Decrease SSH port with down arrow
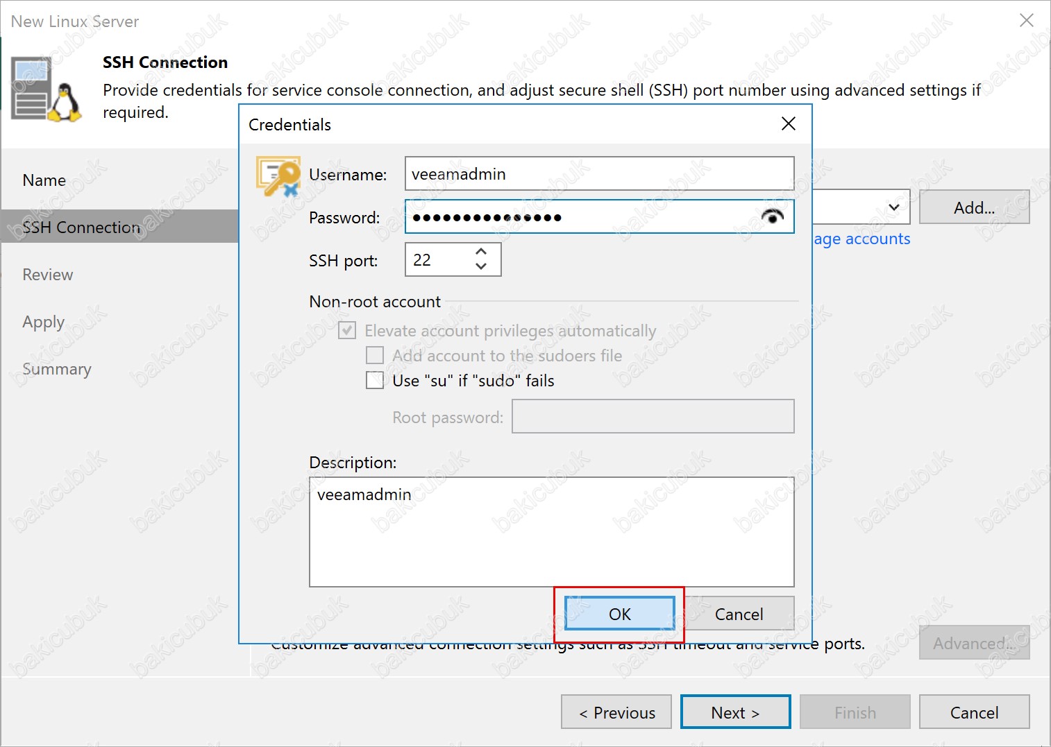Screen dimensions: 1051x747 click(x=481, y=267)
